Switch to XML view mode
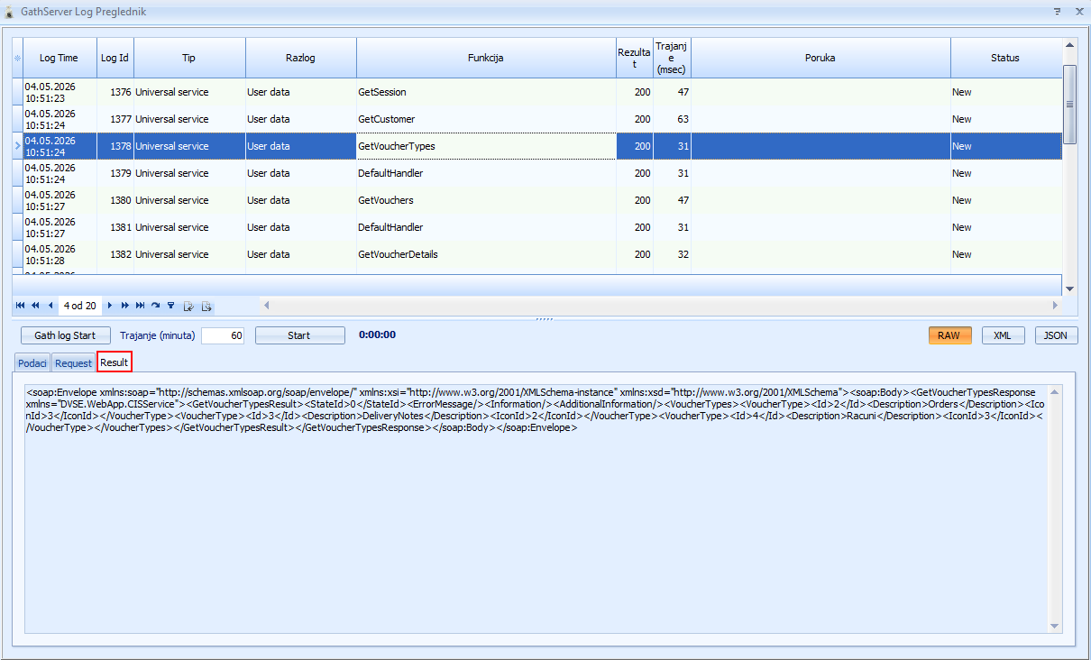1091x660 pixels. pos(1002,335)
